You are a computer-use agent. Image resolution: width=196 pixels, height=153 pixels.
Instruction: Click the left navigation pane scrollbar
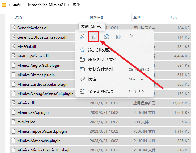coord(2,80)
